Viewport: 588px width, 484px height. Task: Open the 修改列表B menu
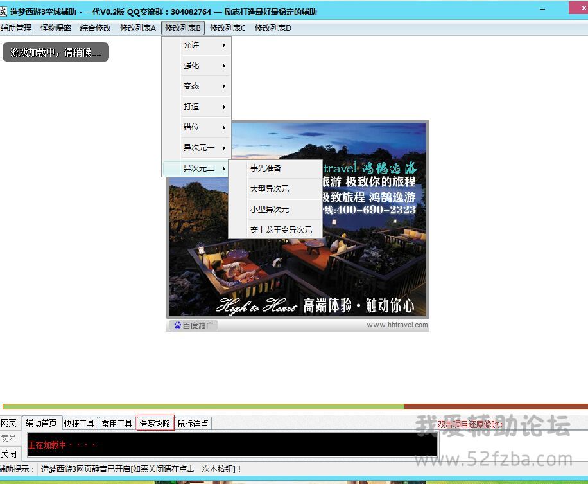click(183, 28)
